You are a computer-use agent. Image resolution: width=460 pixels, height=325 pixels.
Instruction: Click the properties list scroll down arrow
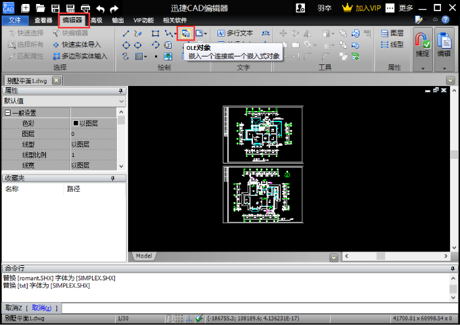(121, 166)
